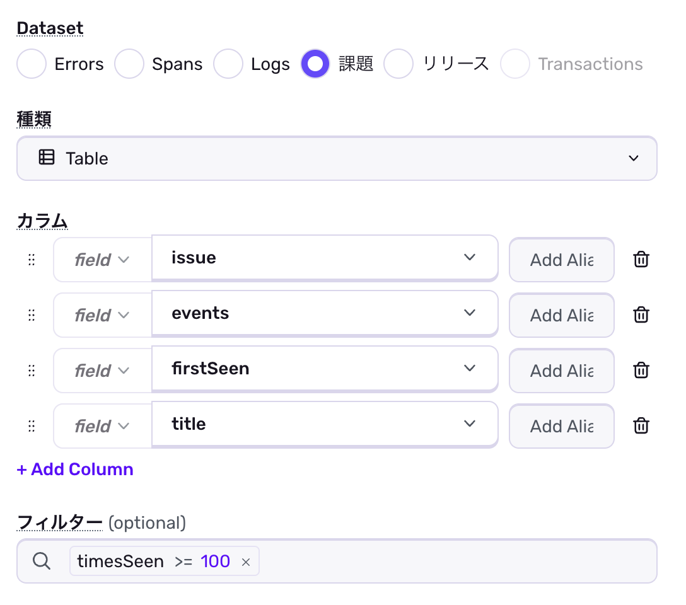The width and height of the screenshot is (686, 605).
Task: Grab the drag handle for issue column
Action: click(x=32, y=260)
